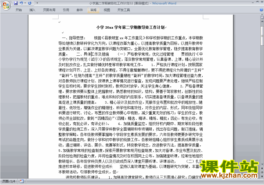Click the vertical scrollbar thumb
This screenshot has height=185, width=264.
(262, 36)
